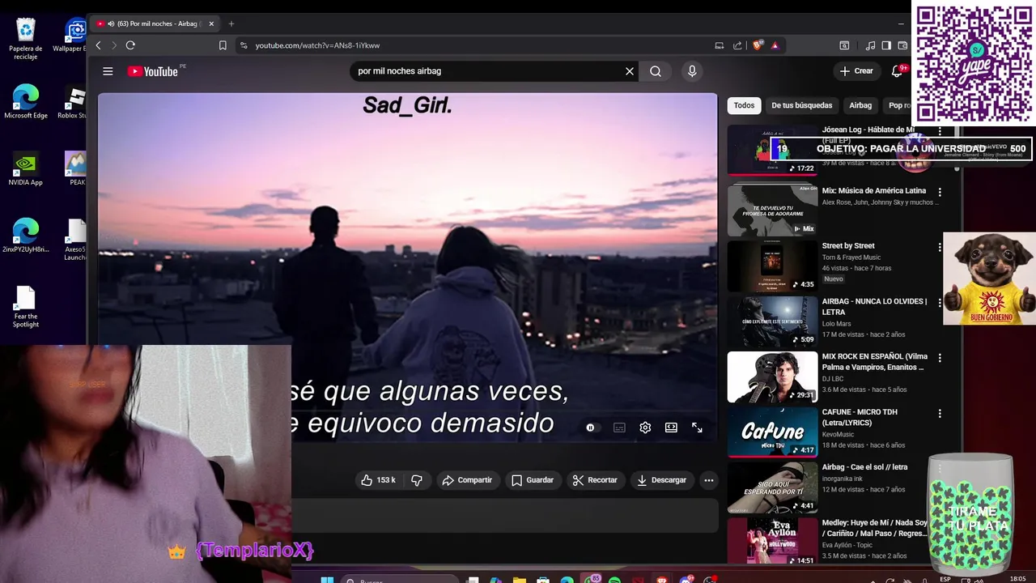Run search with the magnifier button
Screen dimensions: 1036x583
tap(656, 71)
